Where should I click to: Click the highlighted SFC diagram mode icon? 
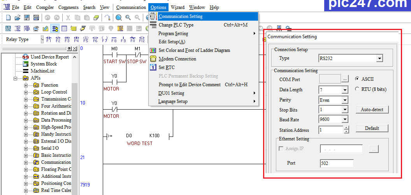[55, 28]
